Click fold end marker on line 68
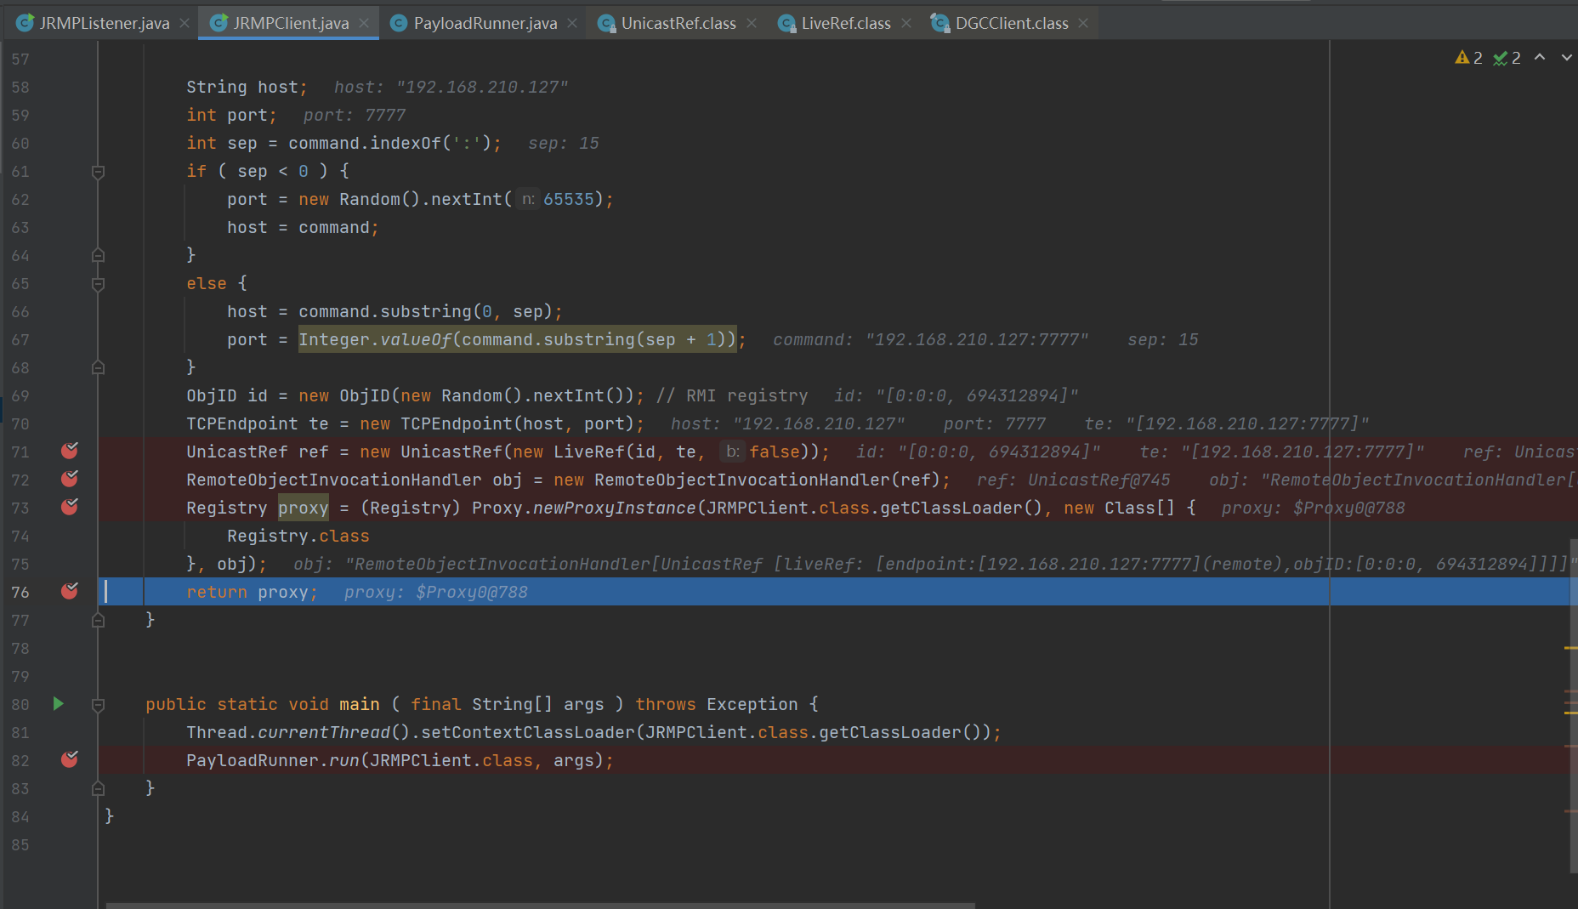The image size is (1578, 909). tap(98, 367)
